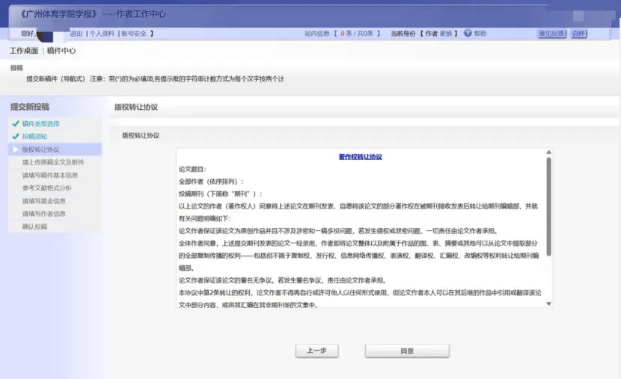Click the checkmark icon beside 投稿须知
Screen dimensions: 621x379
click(15, 137)
